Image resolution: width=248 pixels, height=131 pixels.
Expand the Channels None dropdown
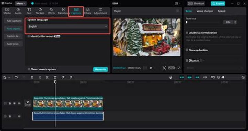coord(215,68)
